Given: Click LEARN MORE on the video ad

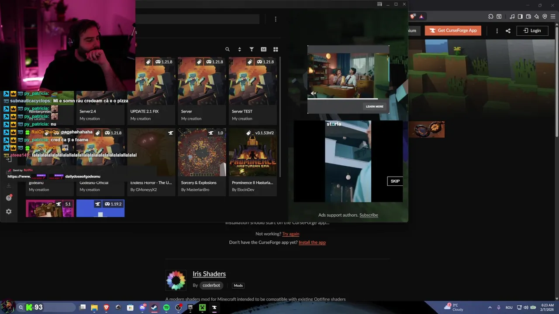Looking at the screenshot, I should [375, 106].
